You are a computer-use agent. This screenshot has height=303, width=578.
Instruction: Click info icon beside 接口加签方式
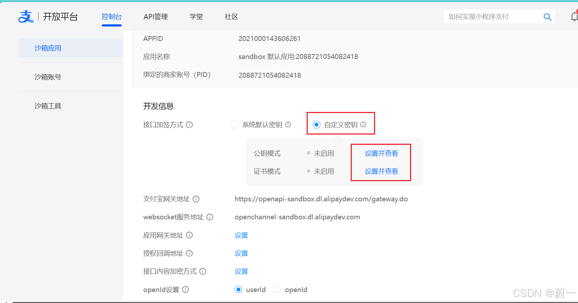pyautogui.click(x=189, y=125)
